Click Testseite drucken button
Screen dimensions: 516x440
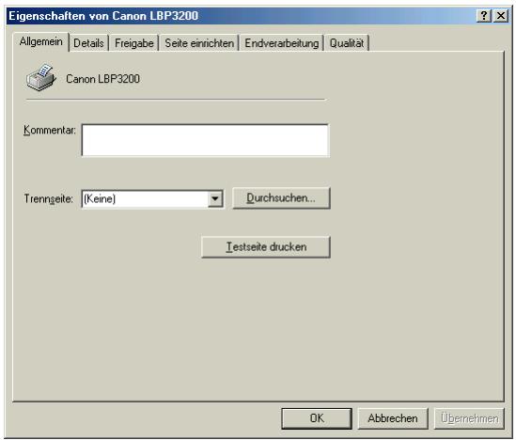[x=266, y=247]
